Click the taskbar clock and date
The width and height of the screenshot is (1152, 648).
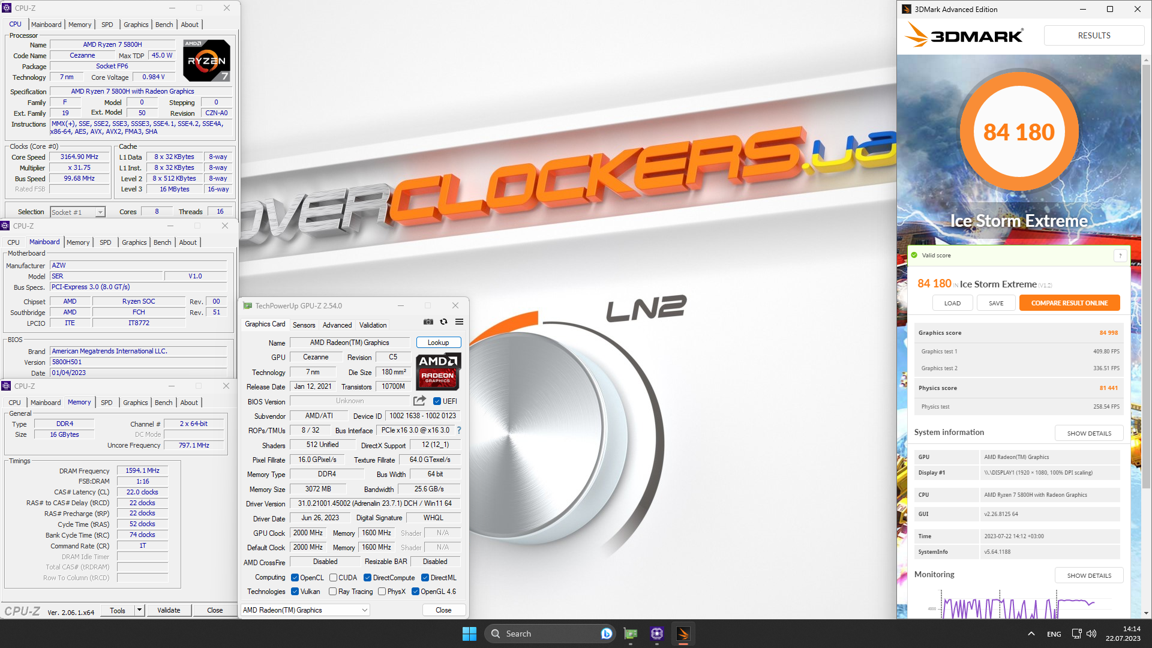(1123, 634)
